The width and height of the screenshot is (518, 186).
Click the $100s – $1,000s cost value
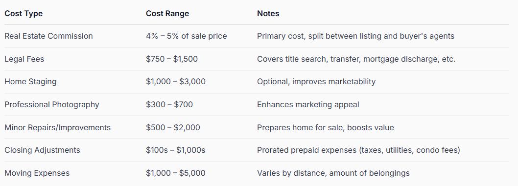(x=176, y=150)
